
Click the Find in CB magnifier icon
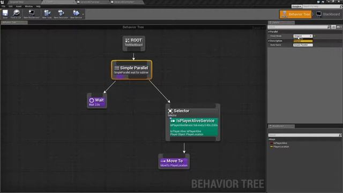(16, 14)
